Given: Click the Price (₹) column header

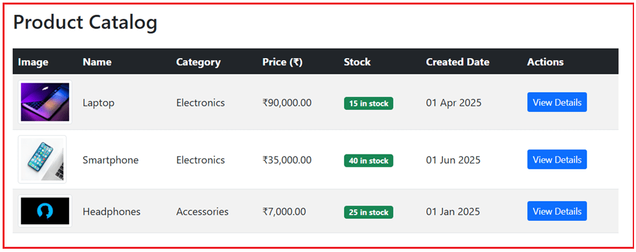Looking at the screenshot, I should tap(282, 62).
